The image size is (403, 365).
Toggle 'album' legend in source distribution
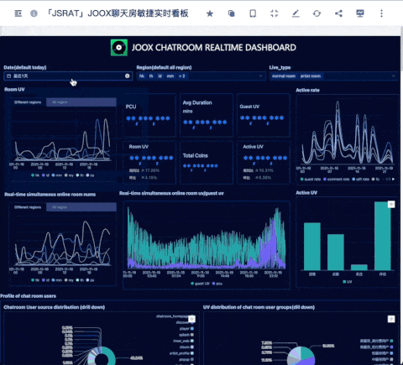[186, 347]
